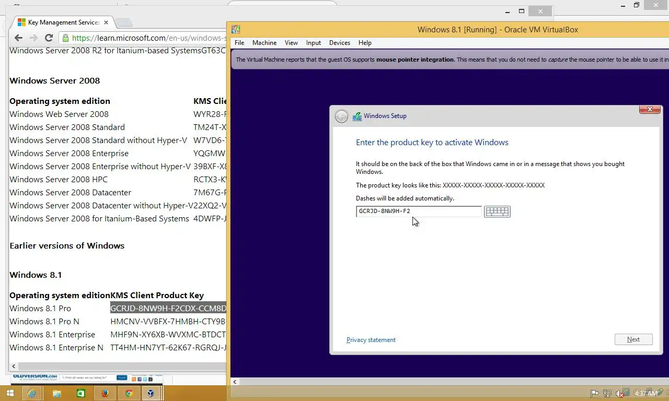Go back in the Chrome browser

[18, 38]
